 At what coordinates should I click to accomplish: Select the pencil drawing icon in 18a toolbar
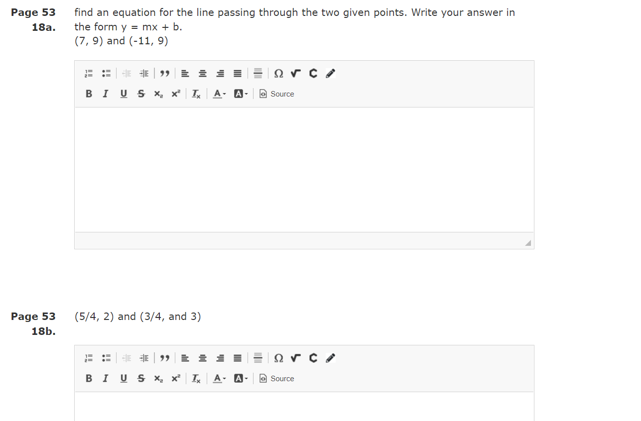pos(330,73)
